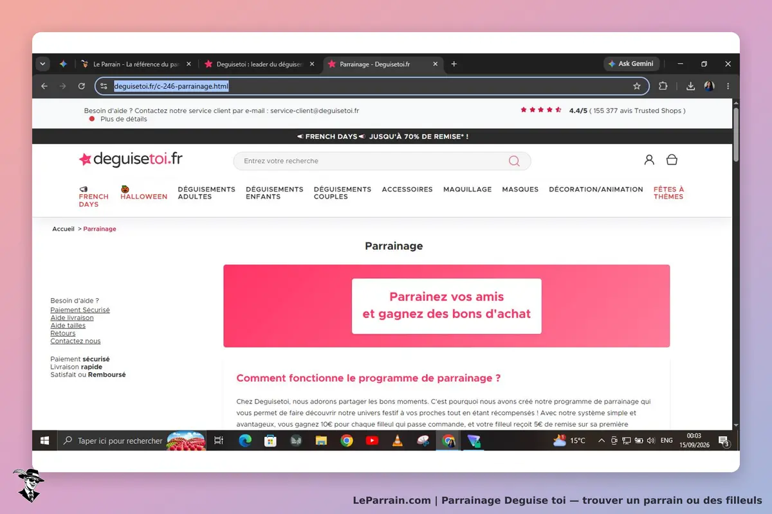This screenshot has height=514, width=772.
Task: Open the Déguisements Couples menu
Action: pyautogui.click(x=342, y=193)
